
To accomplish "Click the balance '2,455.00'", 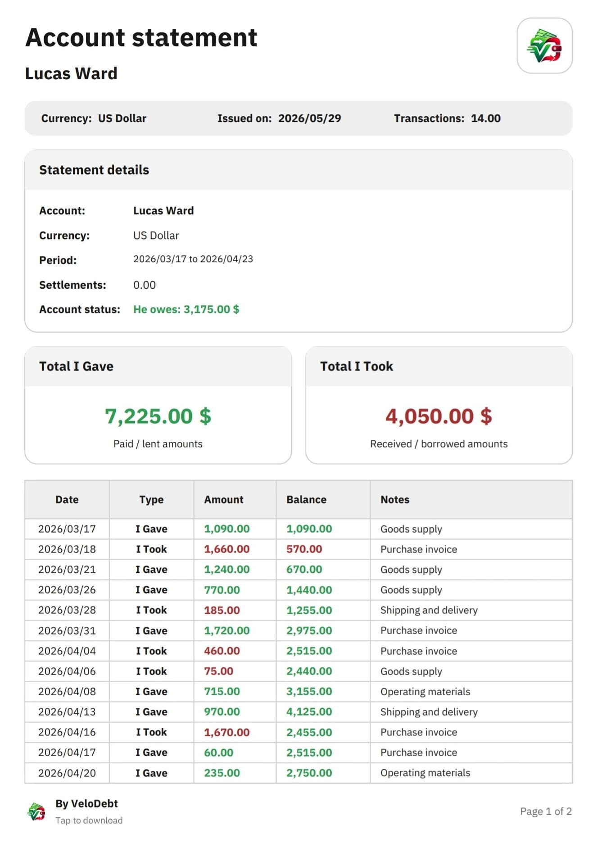I will (x=309, y=732).
